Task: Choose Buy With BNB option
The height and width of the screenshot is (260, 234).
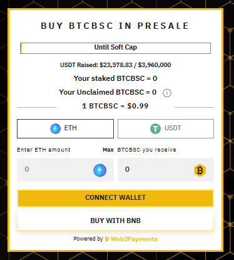Action: pyautogui.click(x=115, y=221)
